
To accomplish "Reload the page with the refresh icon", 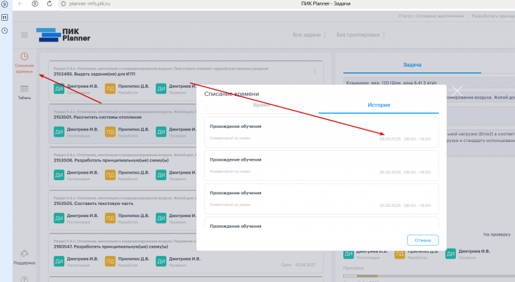I will coord(49,3).
